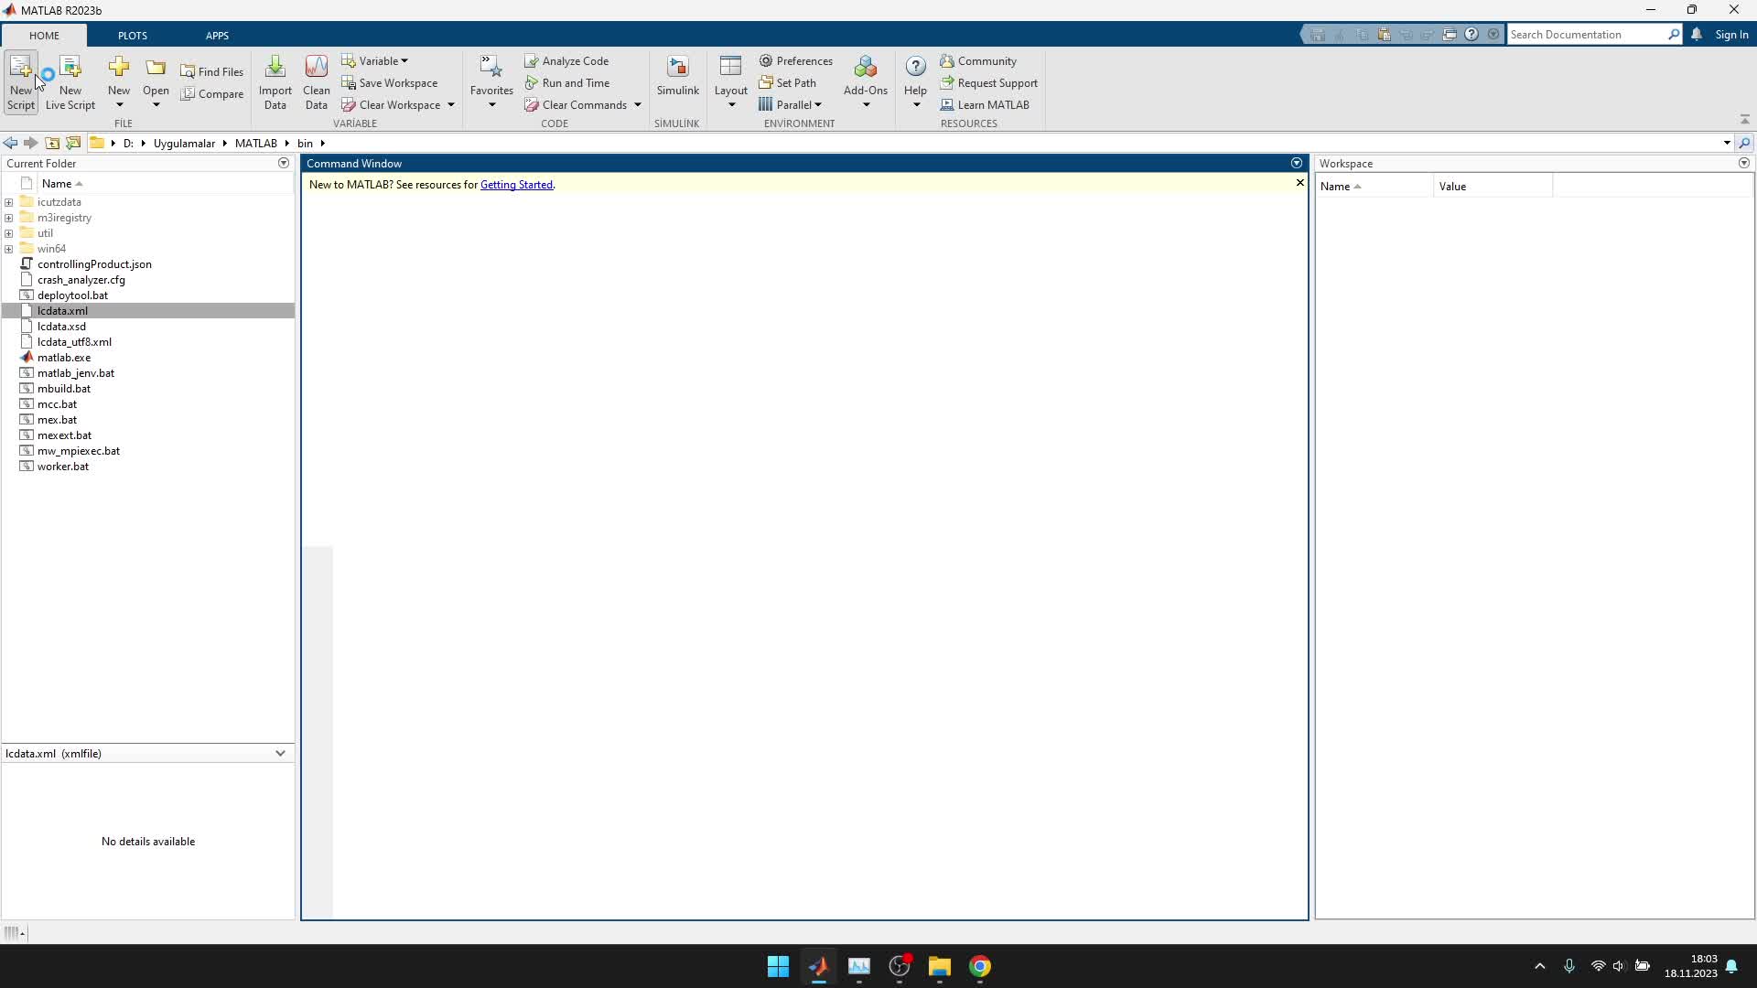The height and width of the screenshot is (988, 1757).
Task: Switch to the APPS tab
Action: [217, 35]
